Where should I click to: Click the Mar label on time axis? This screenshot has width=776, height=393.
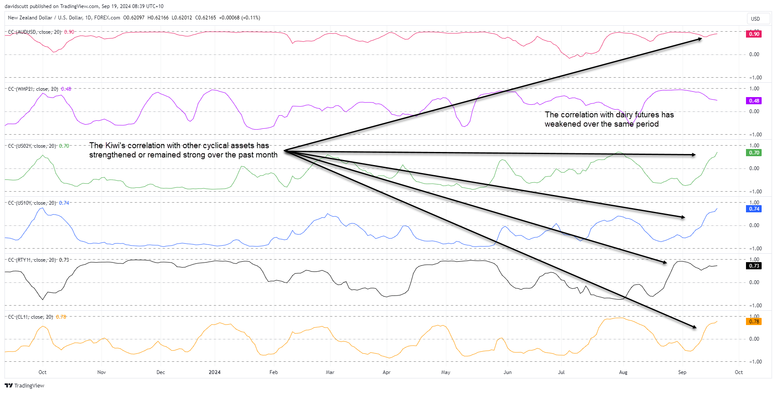coord(330,372)
